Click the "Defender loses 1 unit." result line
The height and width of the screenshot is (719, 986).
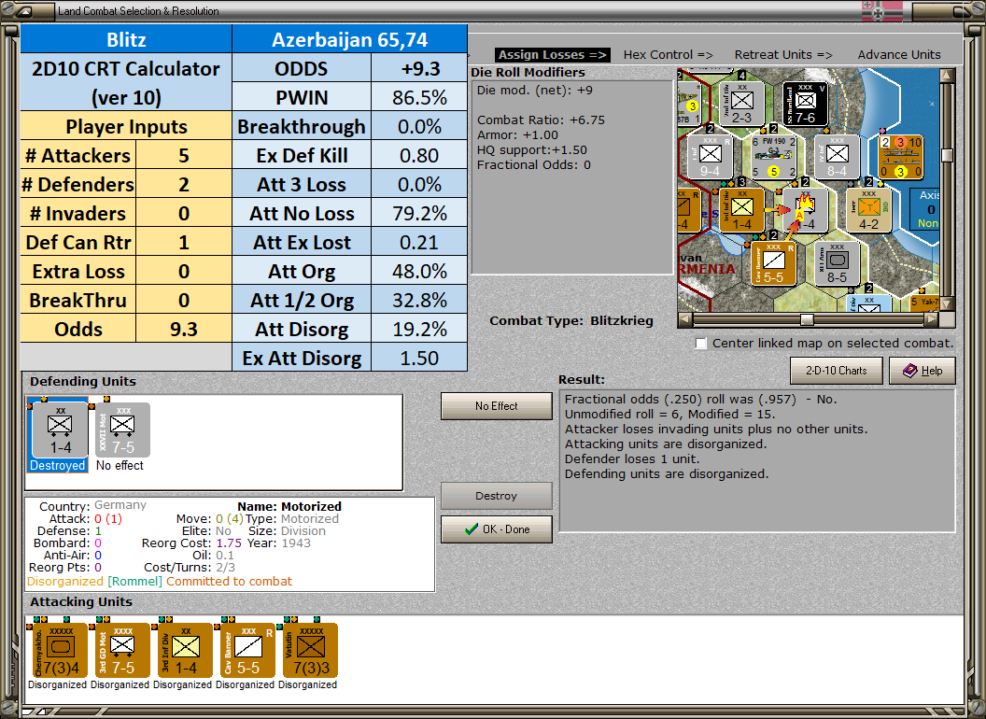632,459
